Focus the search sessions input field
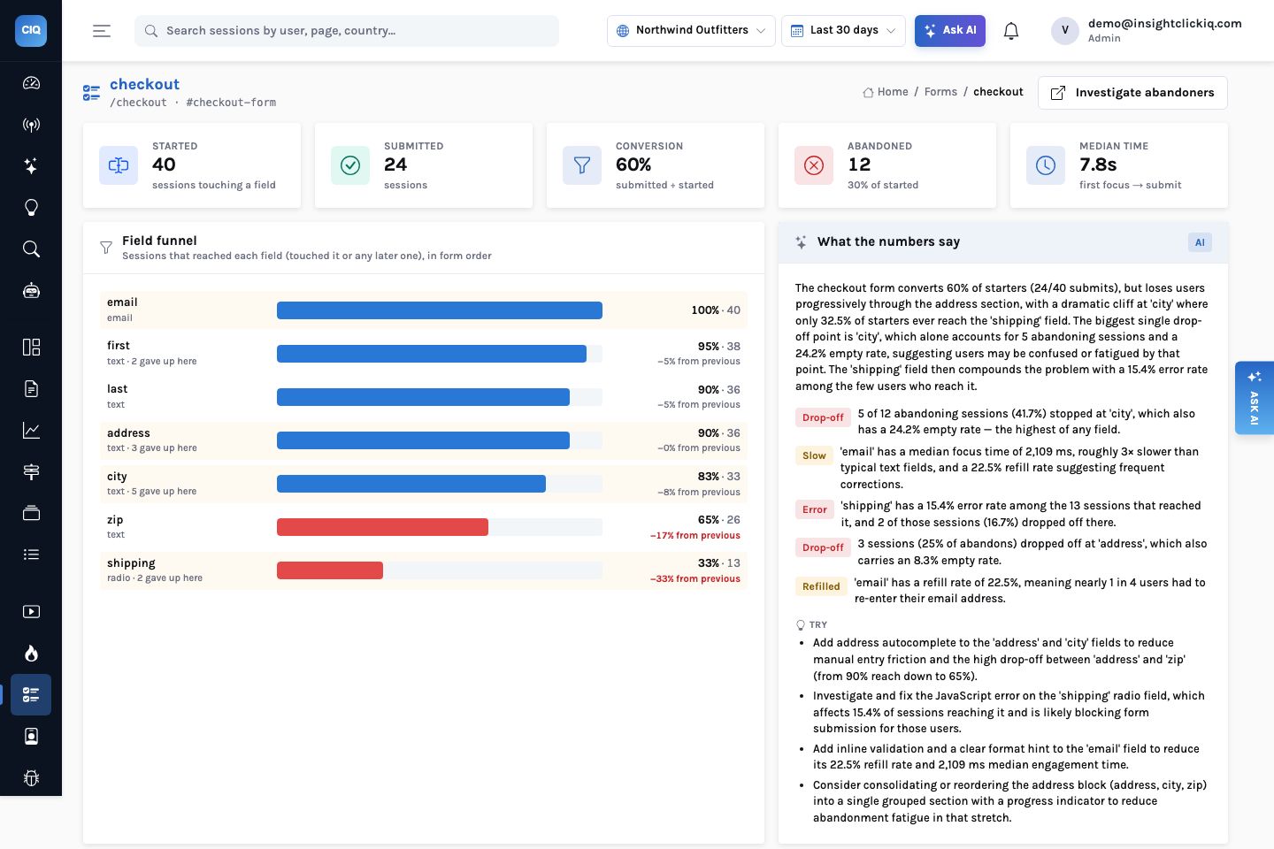This screenshot has height=849, width=1274. point(347,31)
